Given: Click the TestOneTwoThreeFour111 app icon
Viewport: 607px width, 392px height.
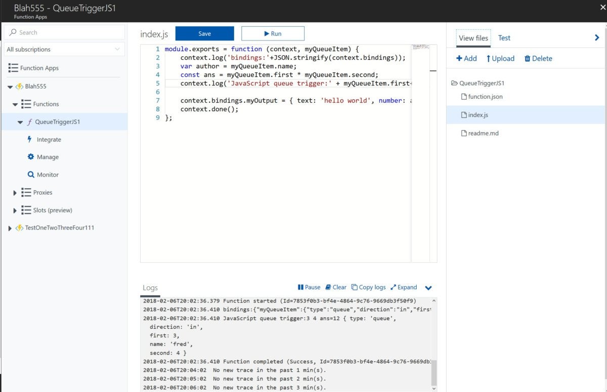Looking at the screenshot, I should [19, 228].
